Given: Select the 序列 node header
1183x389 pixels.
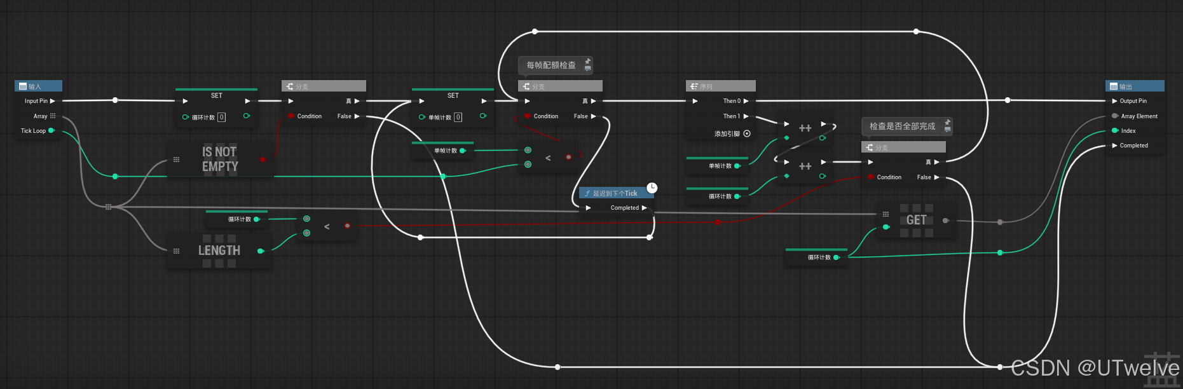Looking at the screenshot, I should click(721, 86).
